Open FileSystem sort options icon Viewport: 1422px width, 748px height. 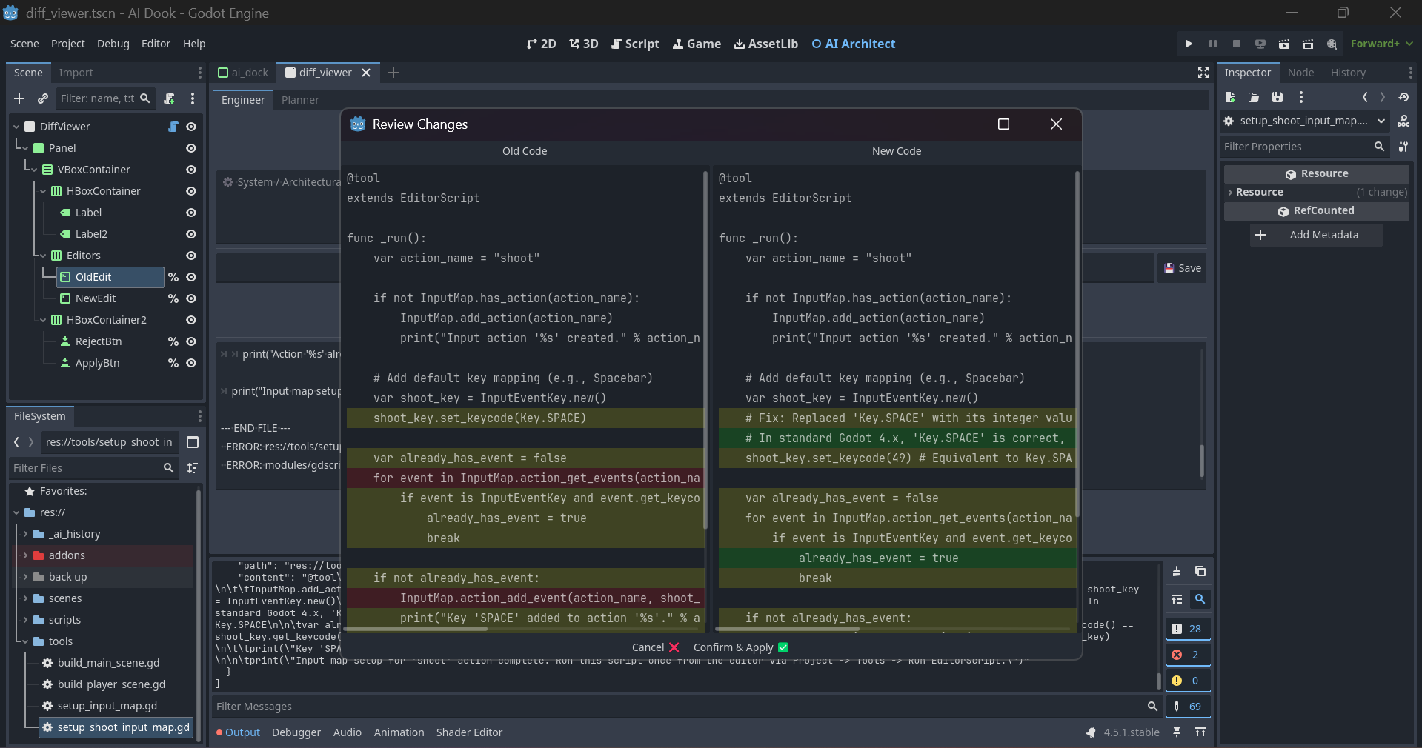[x=193, y=468]
